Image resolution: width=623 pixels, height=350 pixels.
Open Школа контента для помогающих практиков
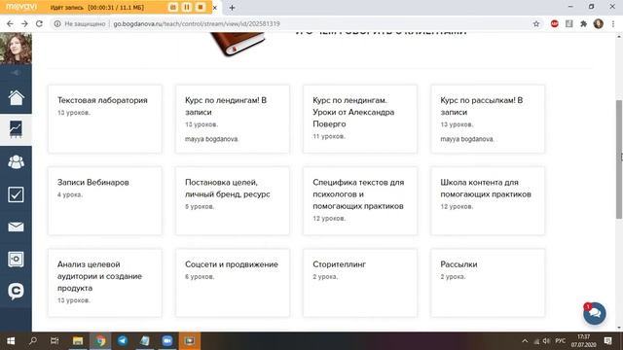pyautogui.click(x=488, y=201)
